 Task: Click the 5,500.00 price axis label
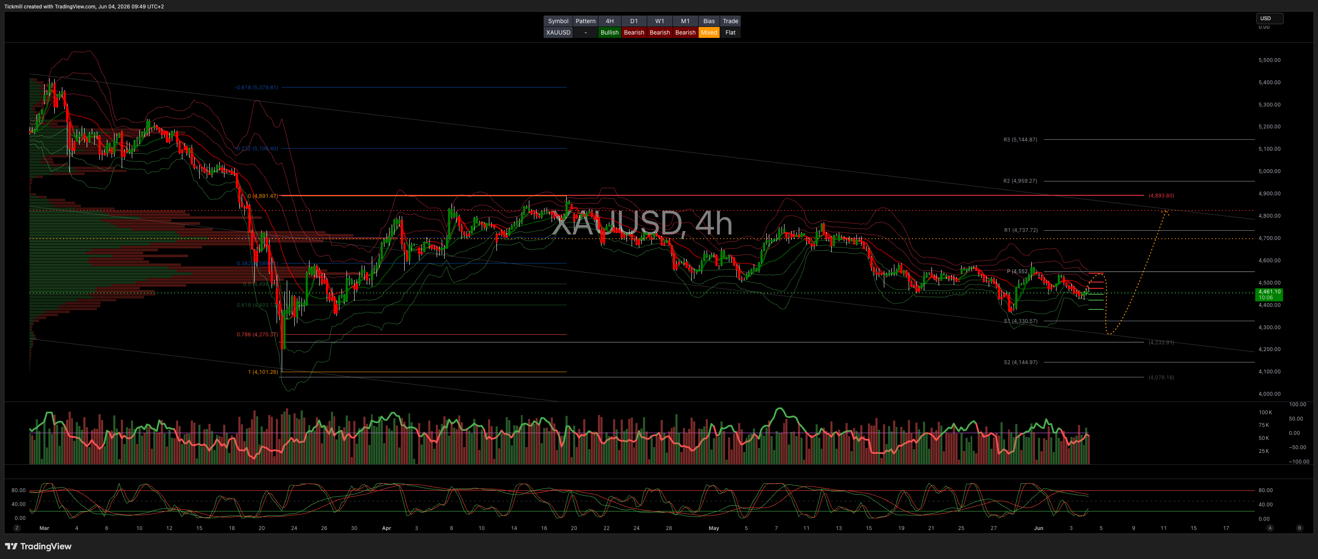tap(1270, 60)
